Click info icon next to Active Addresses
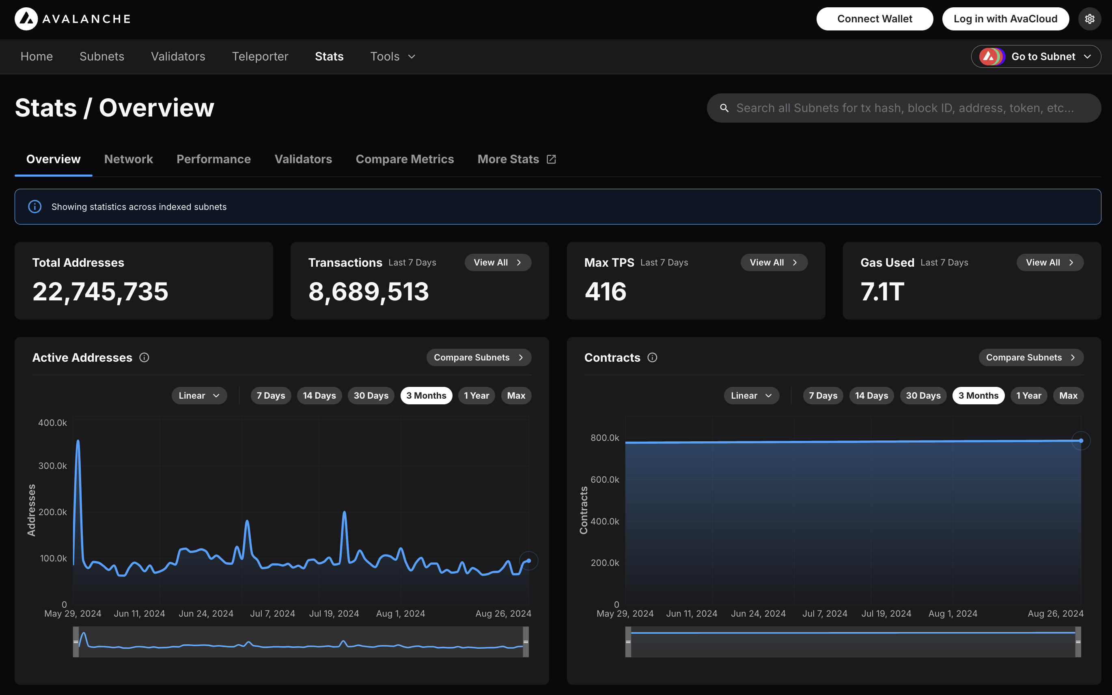Viewport: 1112px width, 695px height. pyautogui.click(x=144, y=358)
